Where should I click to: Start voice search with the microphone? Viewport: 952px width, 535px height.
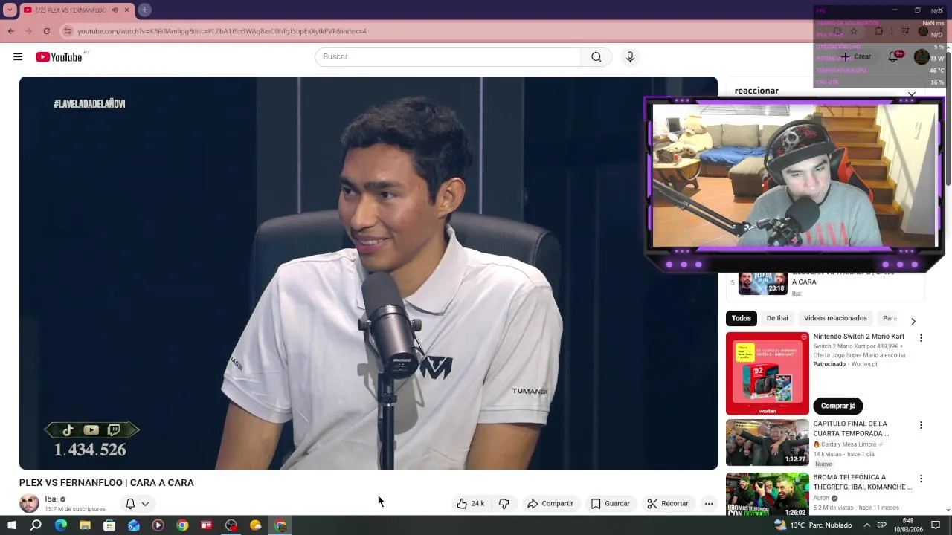click(630, 57)
